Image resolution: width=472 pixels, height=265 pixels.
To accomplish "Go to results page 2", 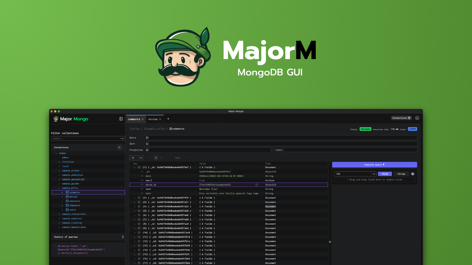I will coord(161,158).
